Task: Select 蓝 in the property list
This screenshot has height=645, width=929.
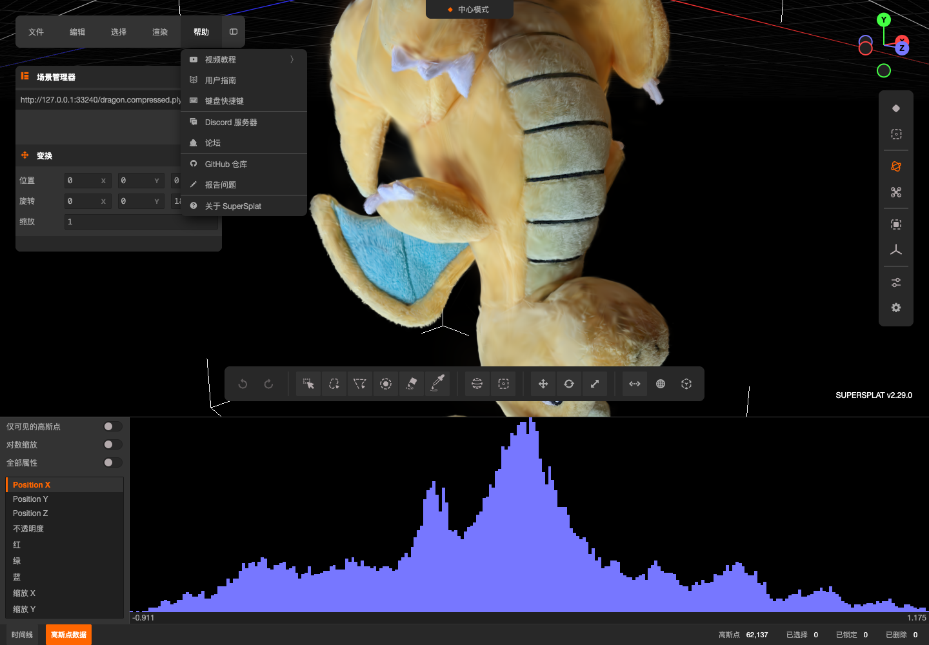Action: point(65,577)
